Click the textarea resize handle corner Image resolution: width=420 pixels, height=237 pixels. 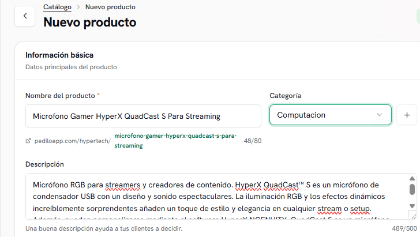[x=414, y=216]
